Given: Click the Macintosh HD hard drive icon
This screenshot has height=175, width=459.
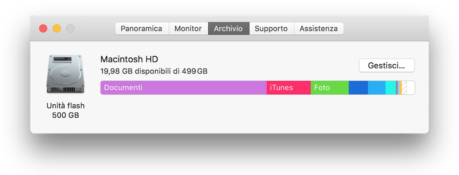Looking at the screenshot, I should [60, 75].
